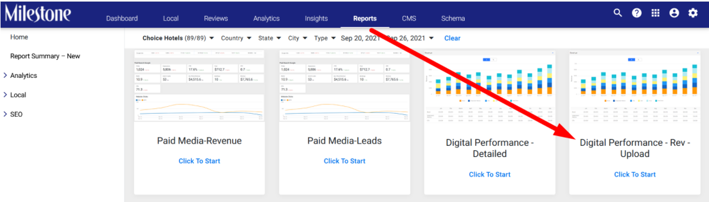Open the Paid Media-Leads preview thumbnail
709x202 pixels.
[x=345, y=86]
